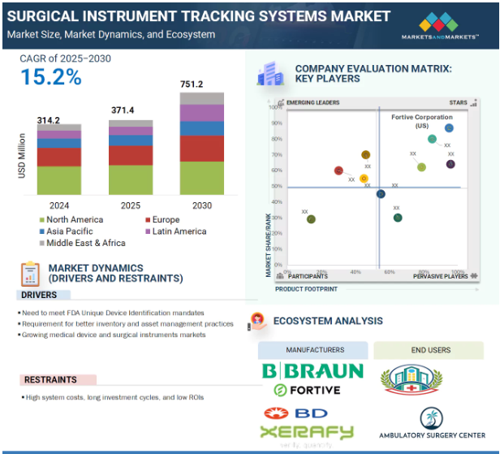Click the Fortive Corporation (US) label
This screenshot has height=454, width=500.
pos(422,121)
